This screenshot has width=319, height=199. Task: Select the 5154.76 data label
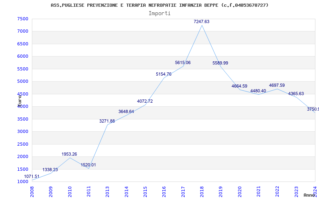click(163, 74)
